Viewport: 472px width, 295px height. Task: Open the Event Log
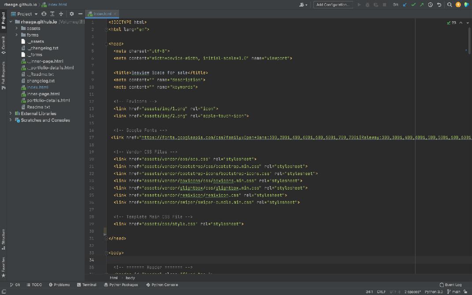(x=451, y=285)
